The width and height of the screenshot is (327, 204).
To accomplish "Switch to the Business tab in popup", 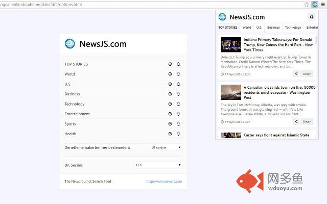I will coord(273,28).
